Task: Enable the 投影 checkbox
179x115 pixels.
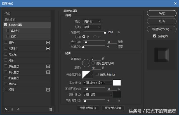Action: (x=6, y=90)
